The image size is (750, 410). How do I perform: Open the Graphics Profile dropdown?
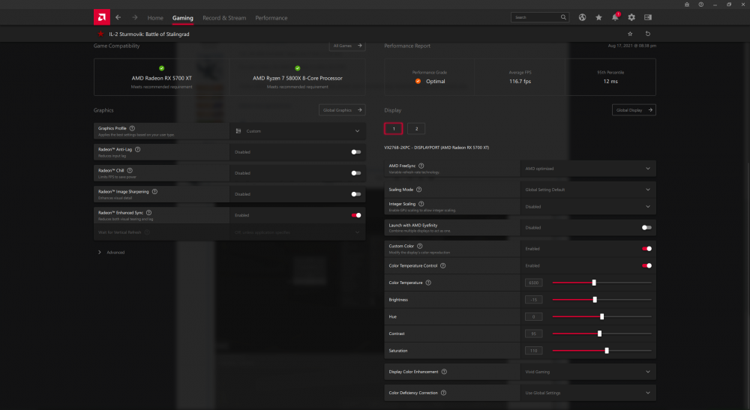click(297, 131)
